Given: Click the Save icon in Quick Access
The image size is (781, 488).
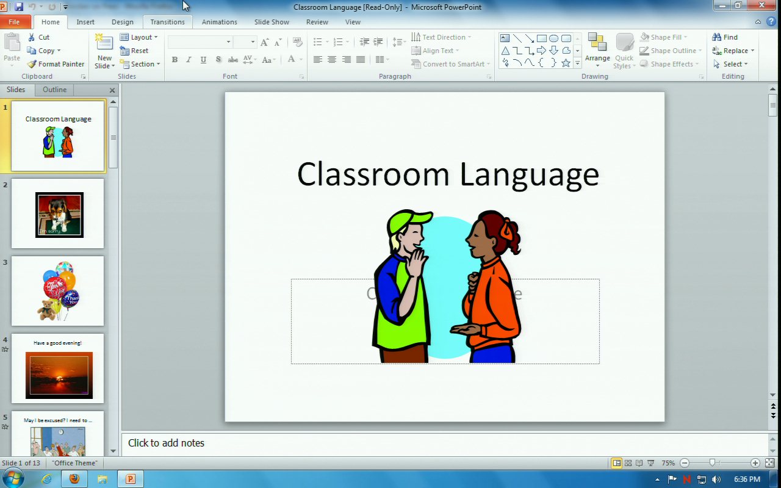Looking at the screenshot, I should [x=19, y=7].
